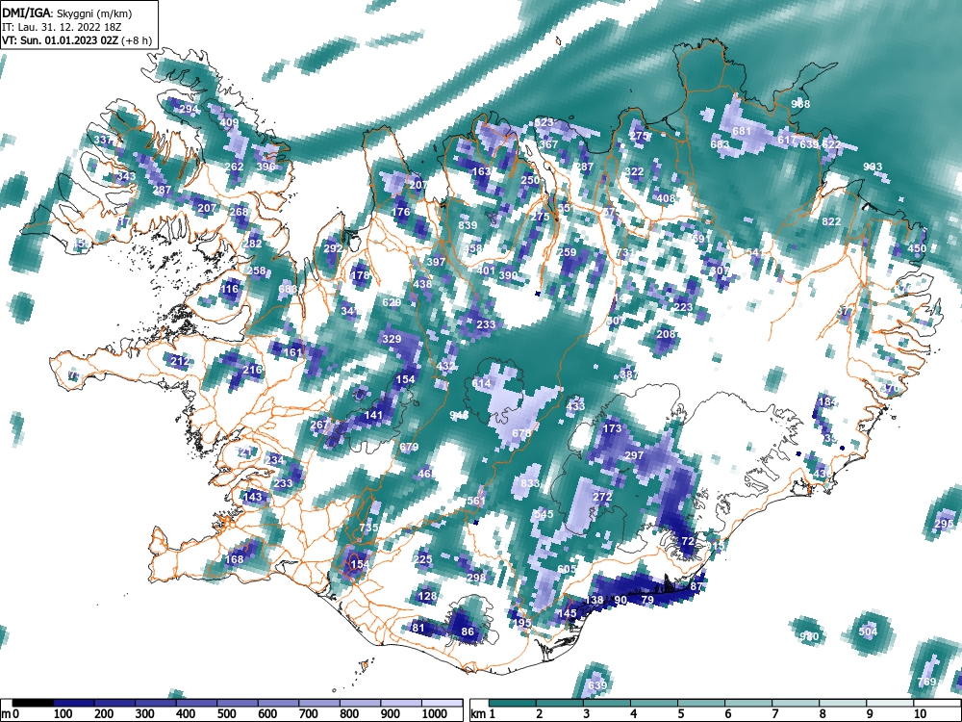Click the '504' offshore visibility value
Screen dimensions: 962x722
click(868, 632)
